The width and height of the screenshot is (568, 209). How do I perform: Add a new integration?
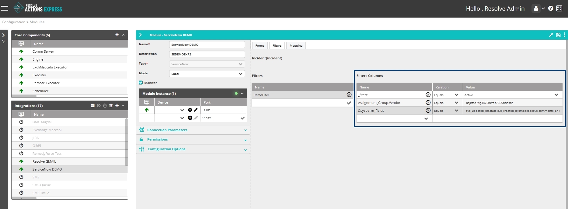[x=117, y=105]
